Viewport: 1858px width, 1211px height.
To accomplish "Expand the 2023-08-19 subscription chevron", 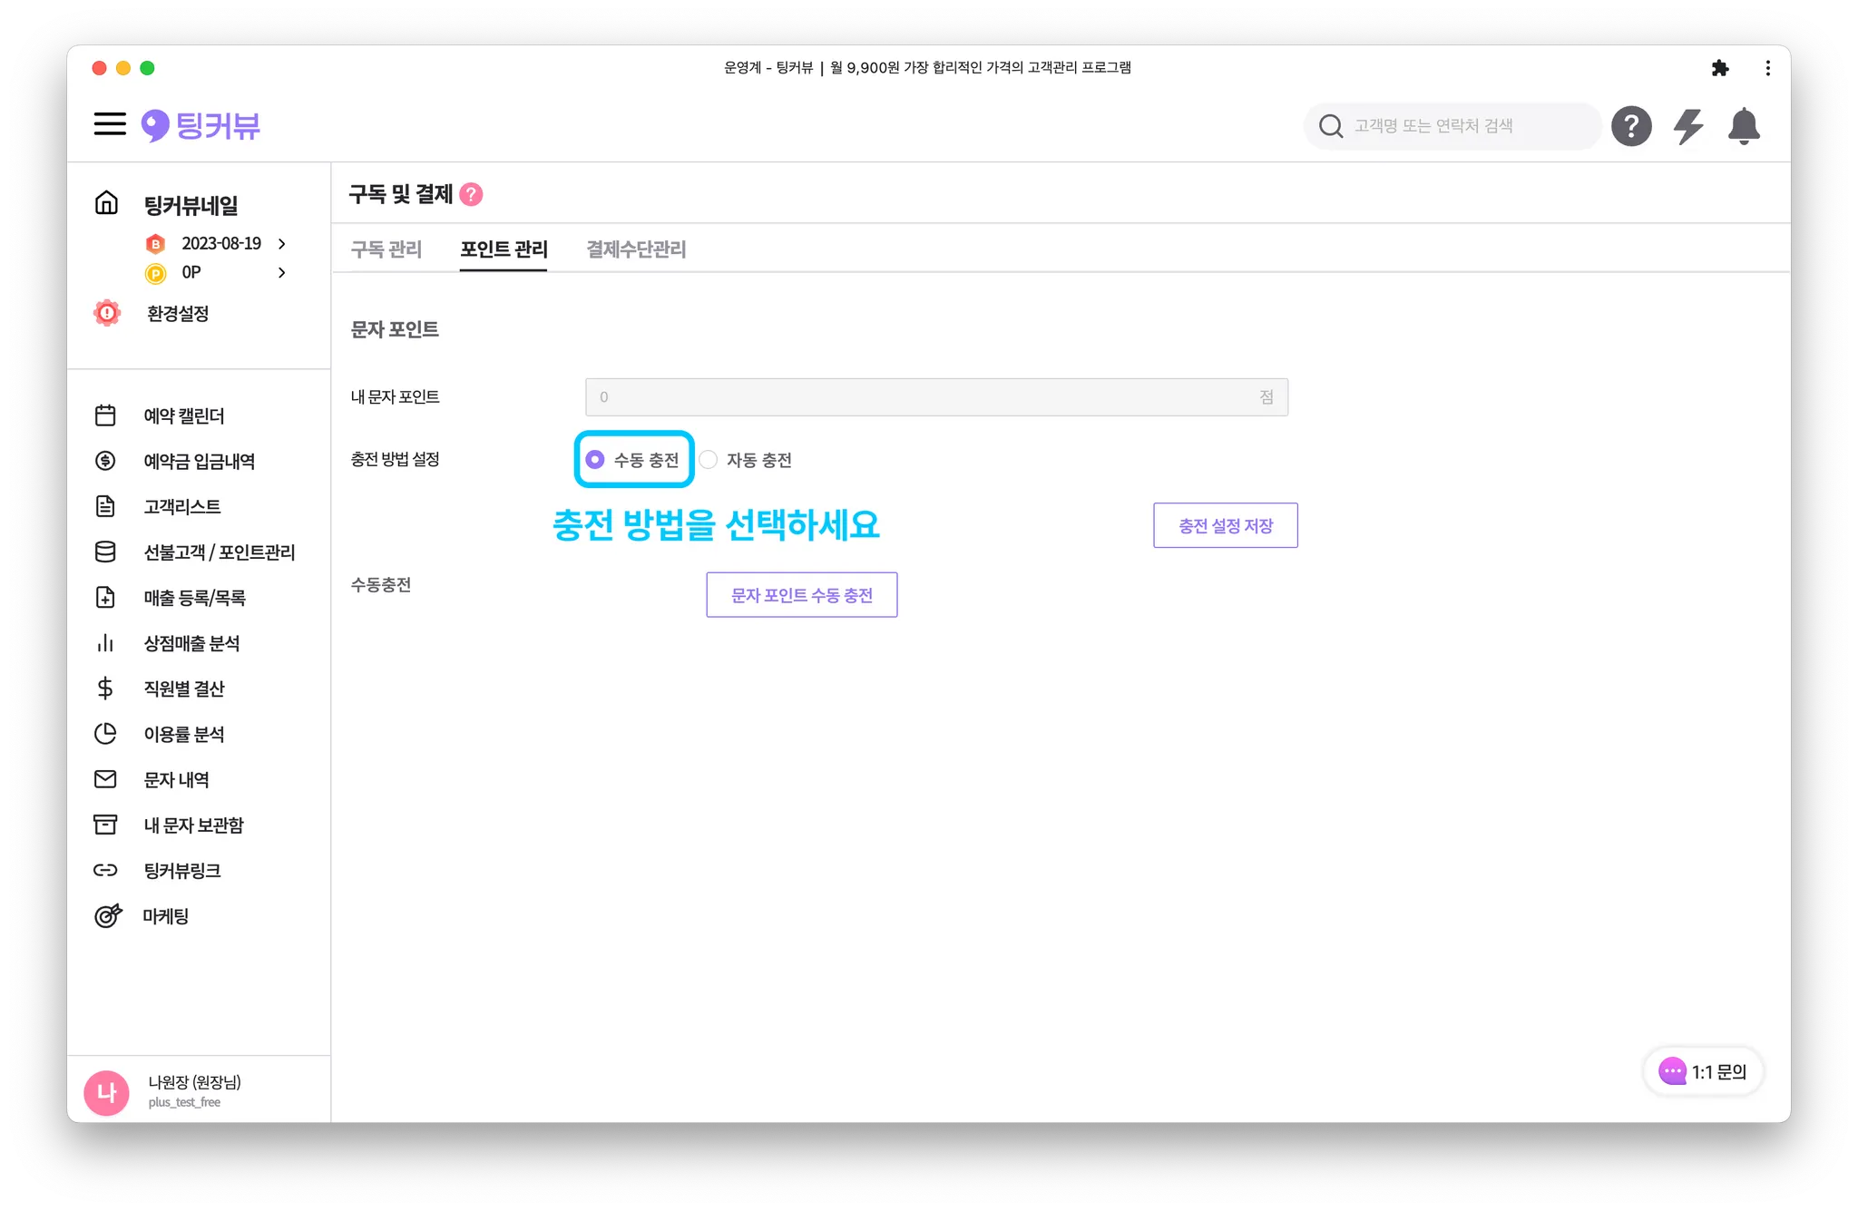I will pyautogui.click(x=282, y=243).
